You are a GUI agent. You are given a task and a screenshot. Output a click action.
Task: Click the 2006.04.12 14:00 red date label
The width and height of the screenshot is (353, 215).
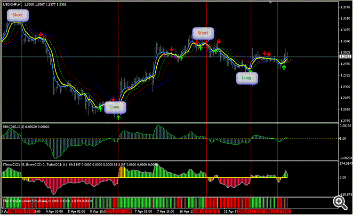click(250, 212)
